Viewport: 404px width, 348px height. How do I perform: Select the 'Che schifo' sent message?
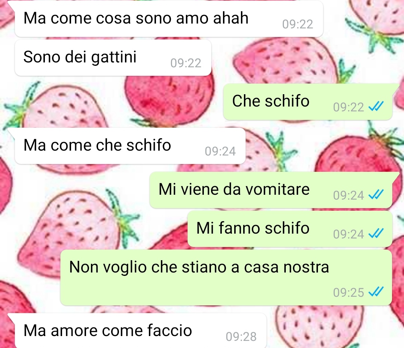click(x=307, y=101)
